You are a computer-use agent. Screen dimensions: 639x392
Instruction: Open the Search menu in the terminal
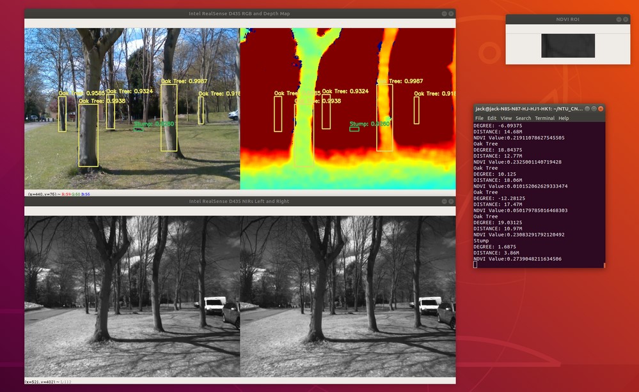(523, 118)
